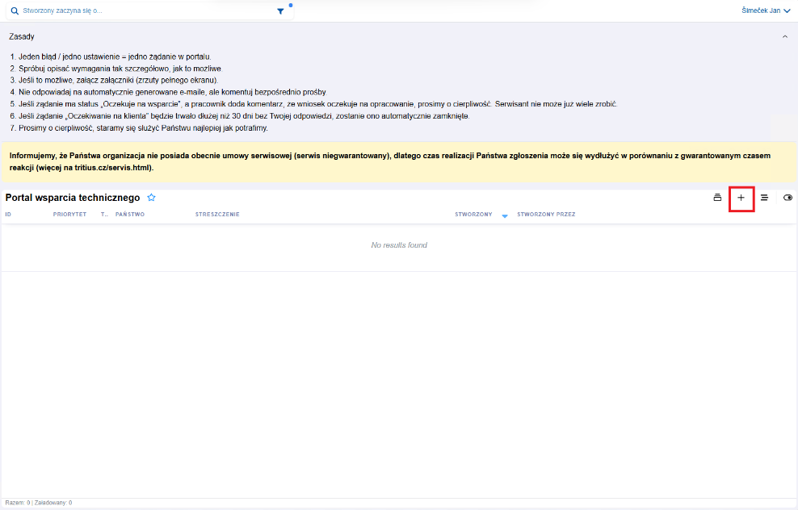The height and width of the screenshot is (510, 798).
Task: Open the filter funnel icon
Action: coord(280,11)
